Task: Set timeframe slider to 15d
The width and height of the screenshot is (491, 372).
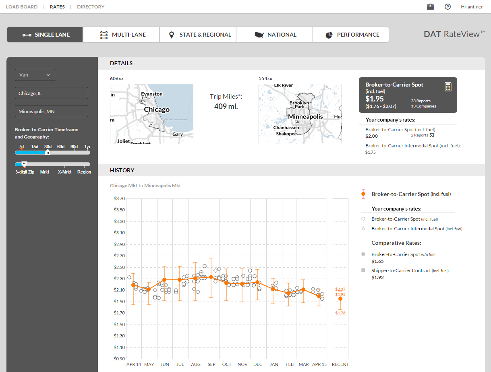Action: (35, 147)
